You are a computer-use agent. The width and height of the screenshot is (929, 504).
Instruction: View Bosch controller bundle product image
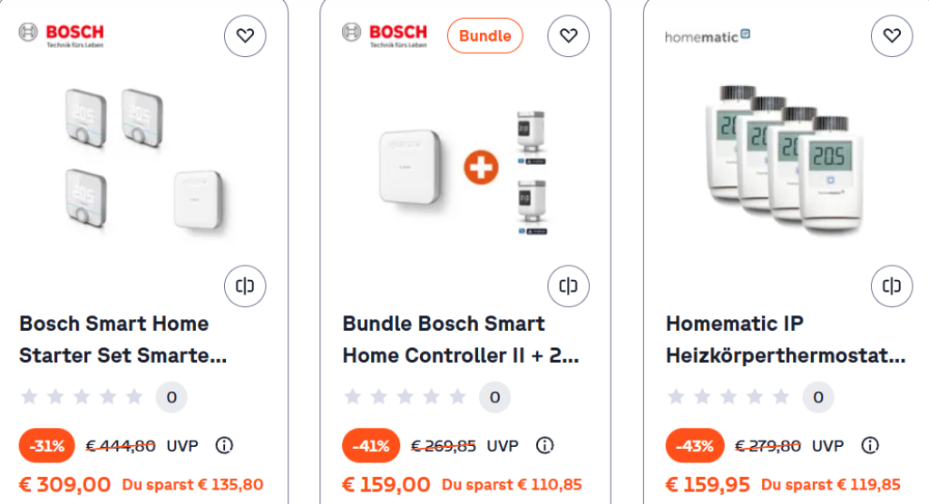[x=464, y=168]
